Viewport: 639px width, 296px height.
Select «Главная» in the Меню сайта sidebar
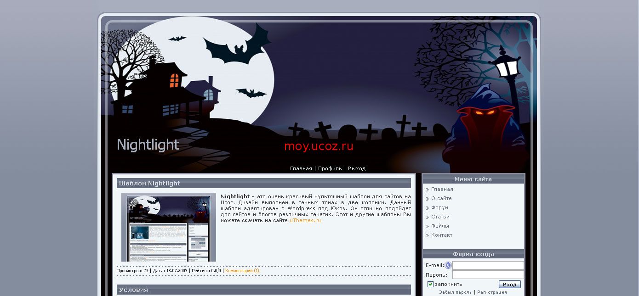(x=442, y=189)
